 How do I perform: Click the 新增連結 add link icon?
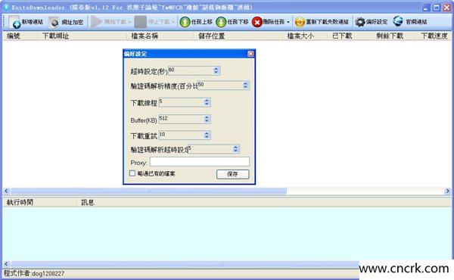[x=16, y=22]
